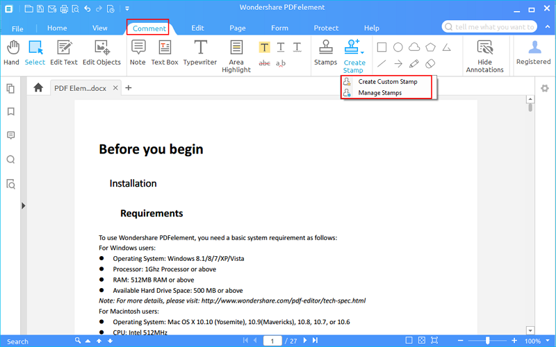Open the search panel in sidebar

click(x=11, y=160)
